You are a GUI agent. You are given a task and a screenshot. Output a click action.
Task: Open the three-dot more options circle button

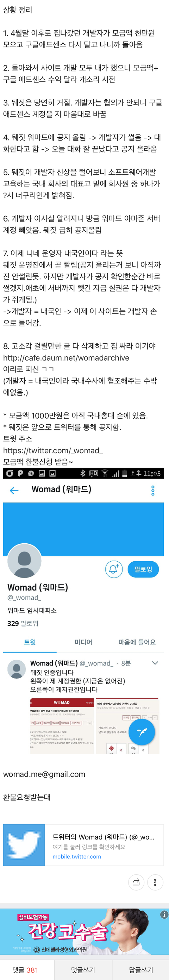coord(155,882)
